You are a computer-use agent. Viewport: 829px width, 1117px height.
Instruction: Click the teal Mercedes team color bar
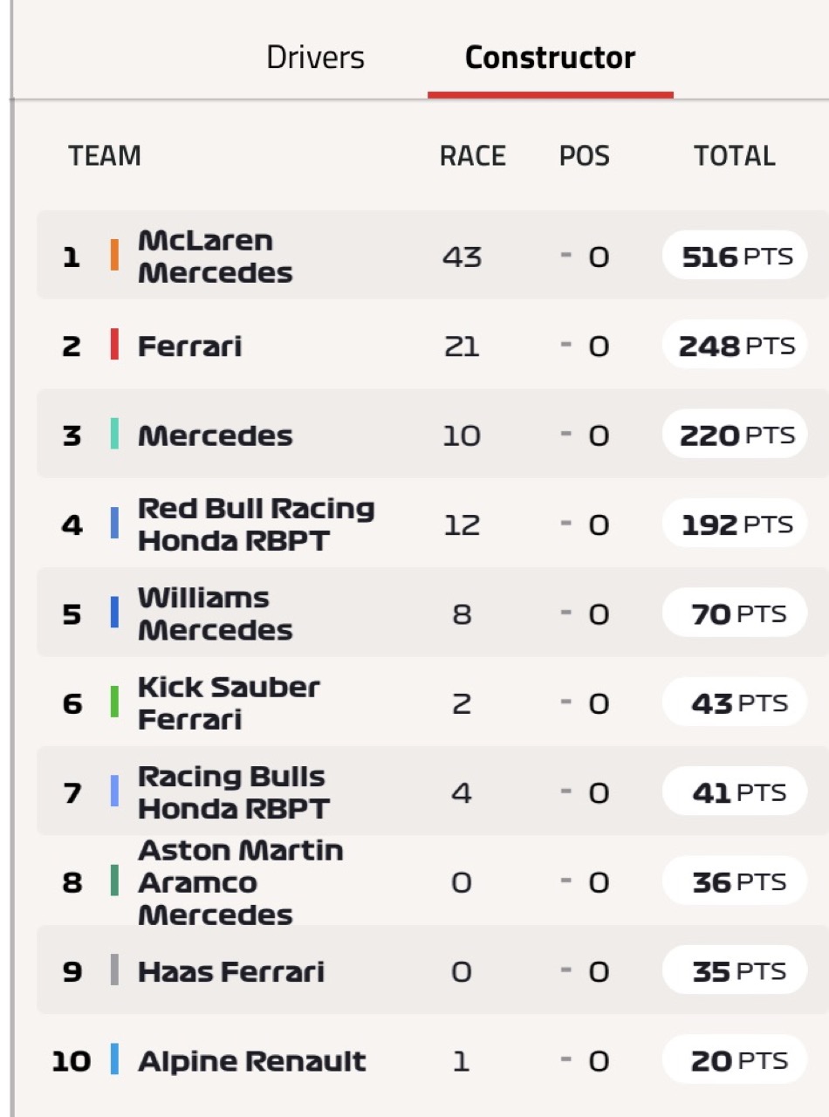click(x=114, y=434)
